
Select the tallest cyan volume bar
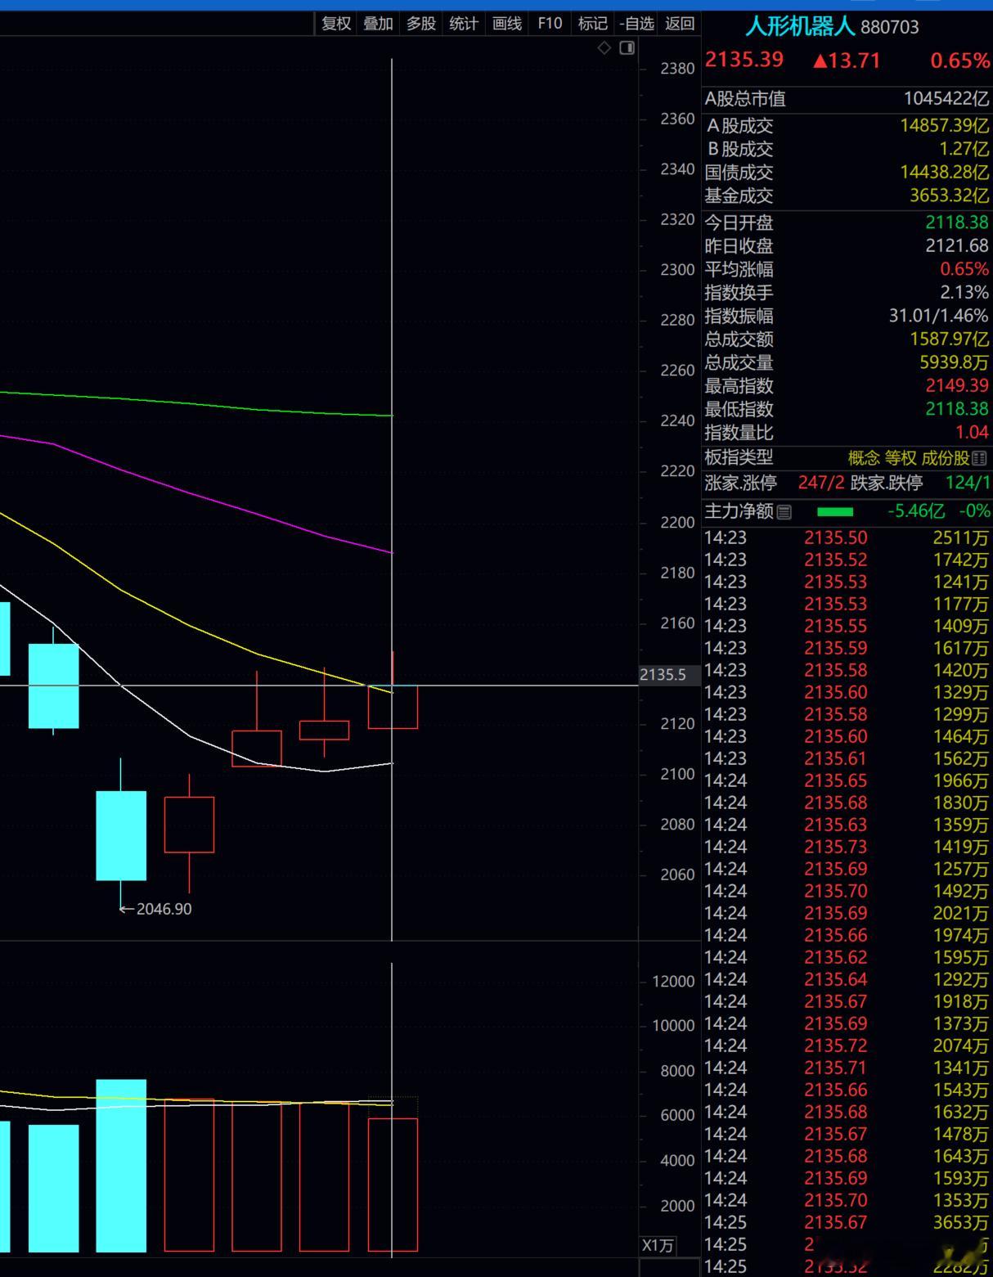click(121, 1166)
